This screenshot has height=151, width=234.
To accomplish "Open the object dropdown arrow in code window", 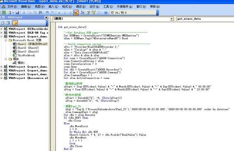I will [171, 19].
